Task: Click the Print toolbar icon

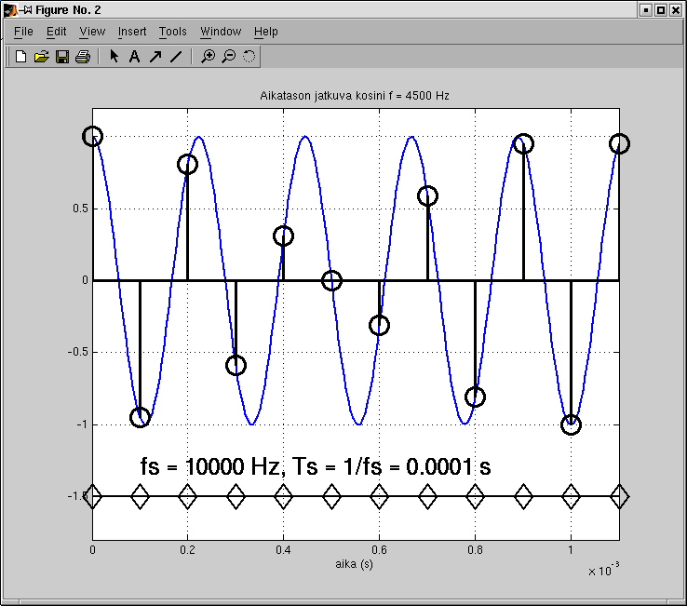Action: pos(83,57)
